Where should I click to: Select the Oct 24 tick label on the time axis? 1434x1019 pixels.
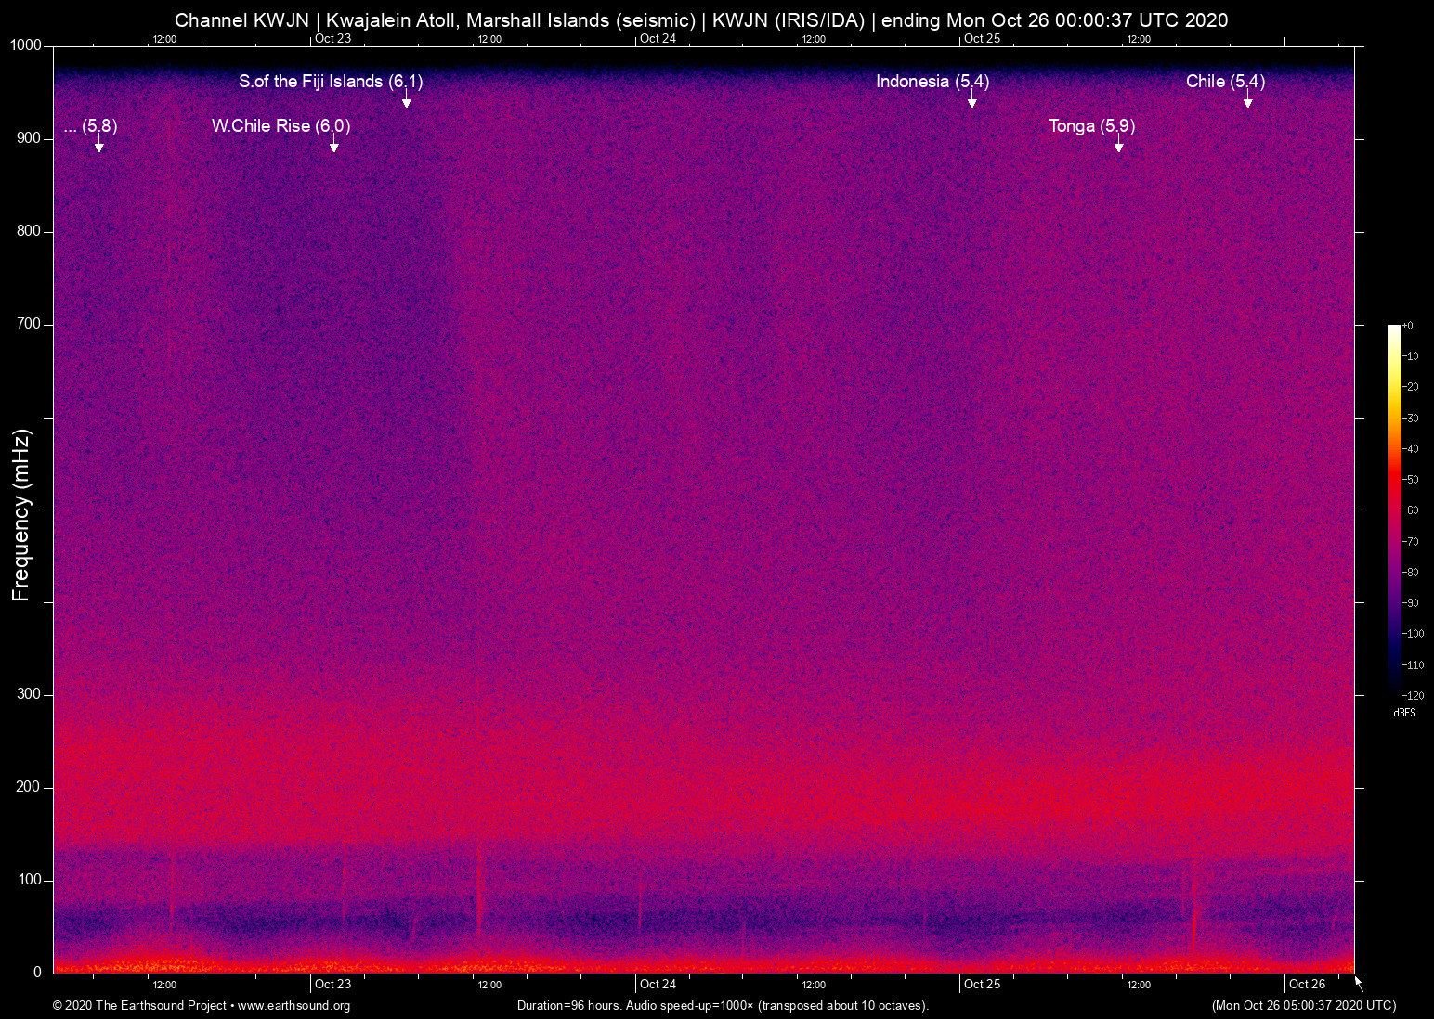tap(657, 985)
